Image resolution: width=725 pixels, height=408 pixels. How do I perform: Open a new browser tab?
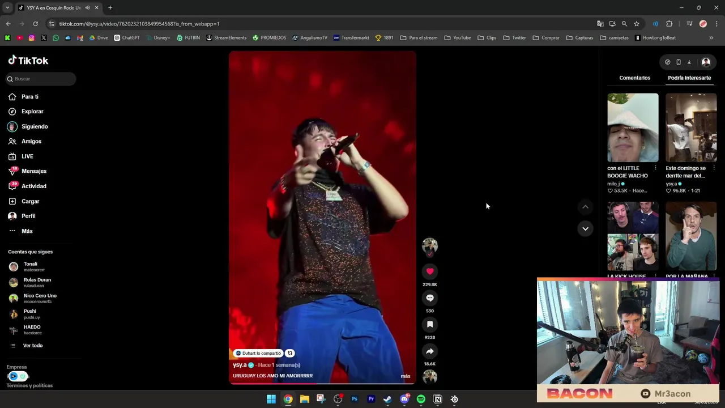tap(110, 8)
